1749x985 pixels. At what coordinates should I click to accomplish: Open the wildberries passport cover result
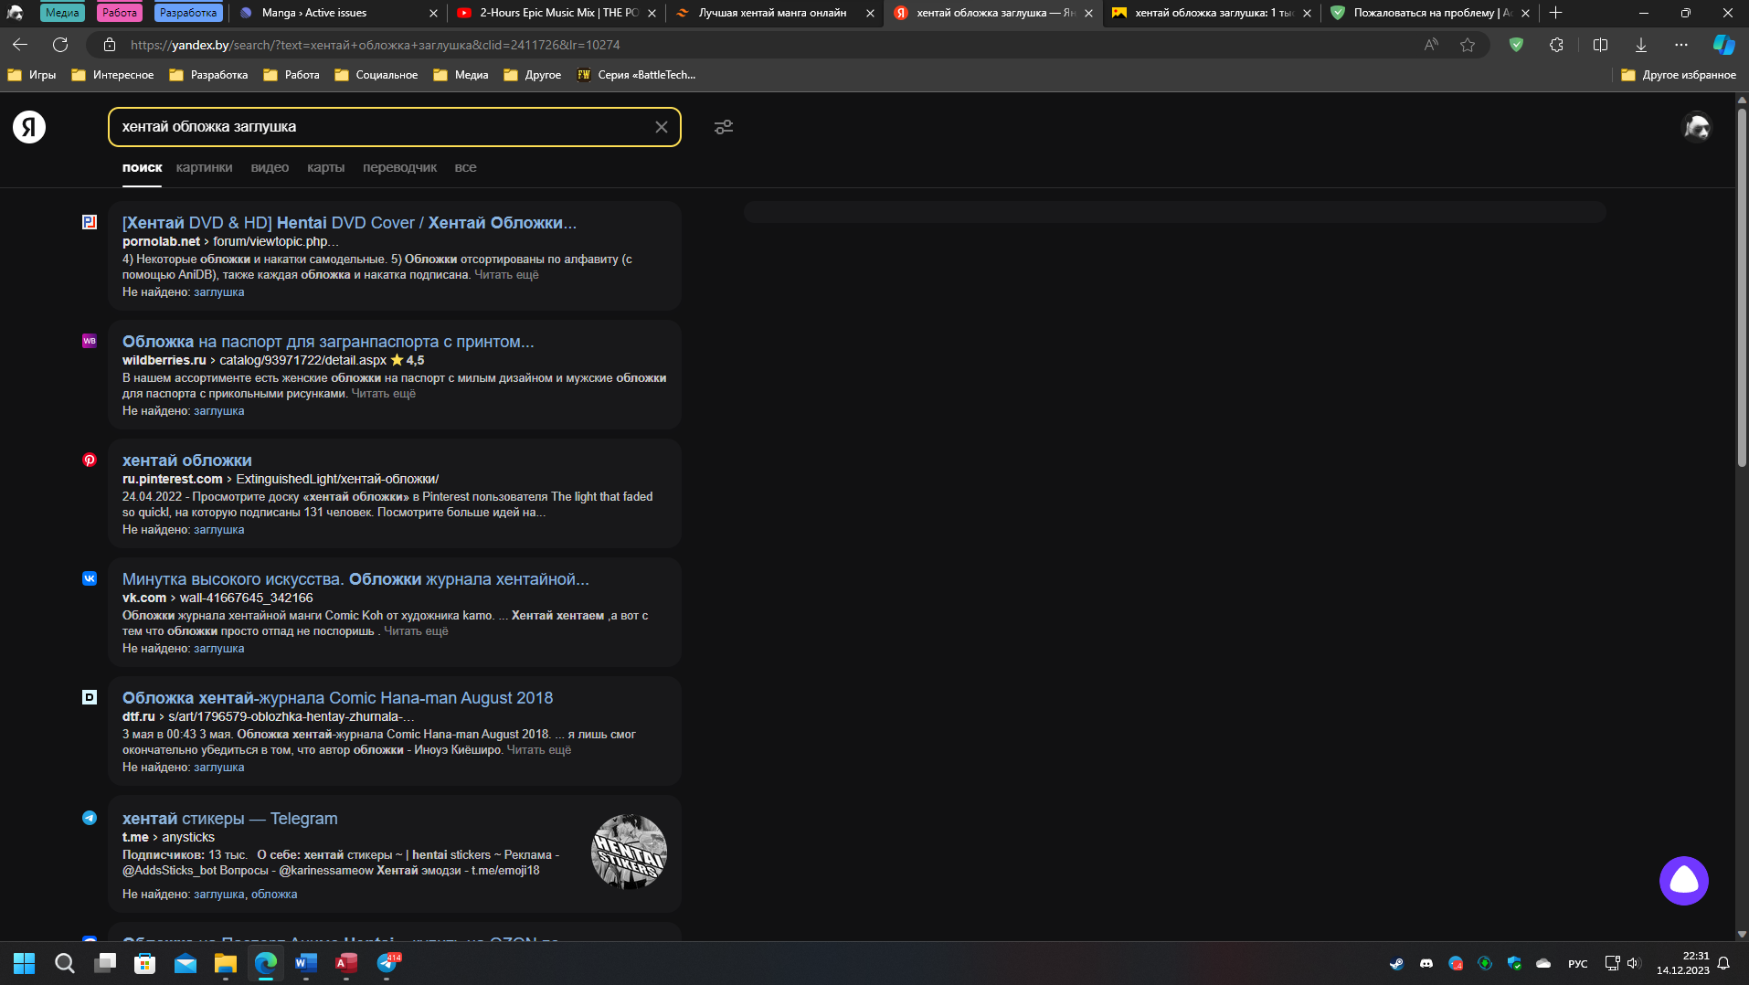point(328,342)
